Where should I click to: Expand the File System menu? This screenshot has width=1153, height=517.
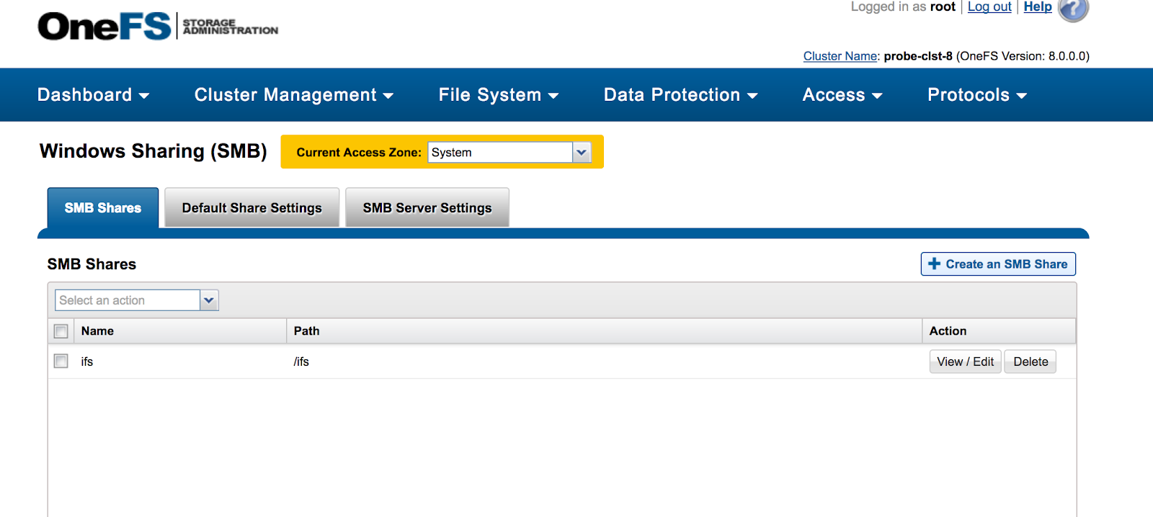(499, 95)
